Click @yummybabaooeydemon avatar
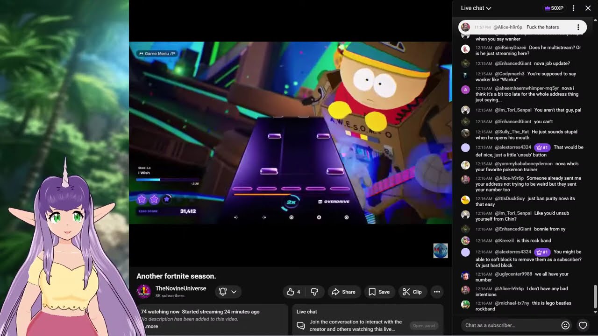 point(465,165)
